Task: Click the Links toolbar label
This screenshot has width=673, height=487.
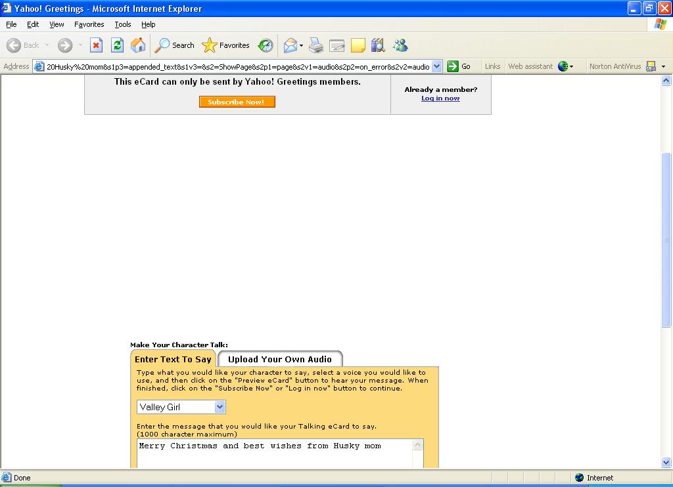Action: 492,66
